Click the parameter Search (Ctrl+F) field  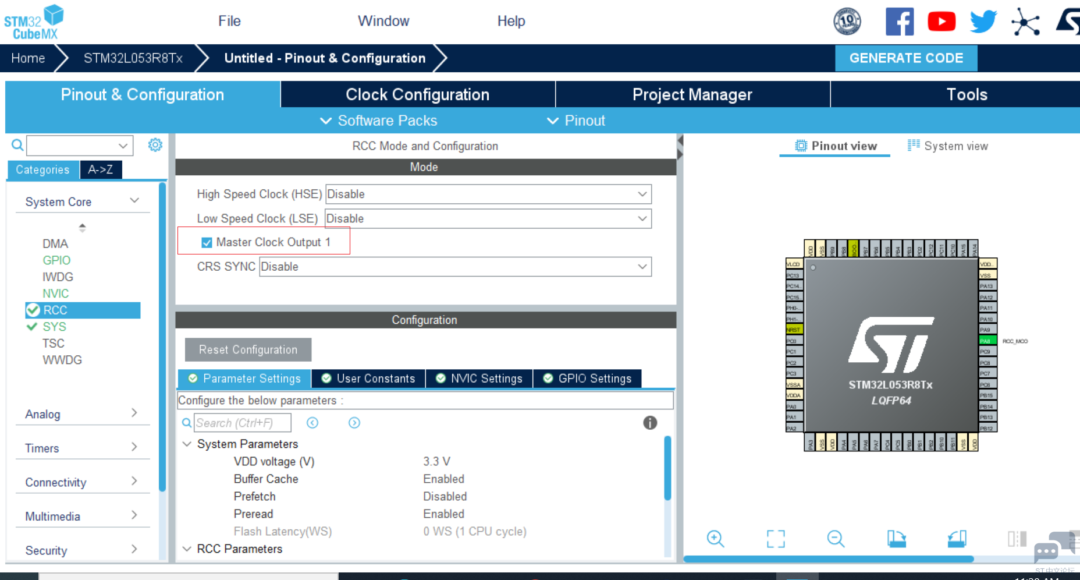coord(242,423)
